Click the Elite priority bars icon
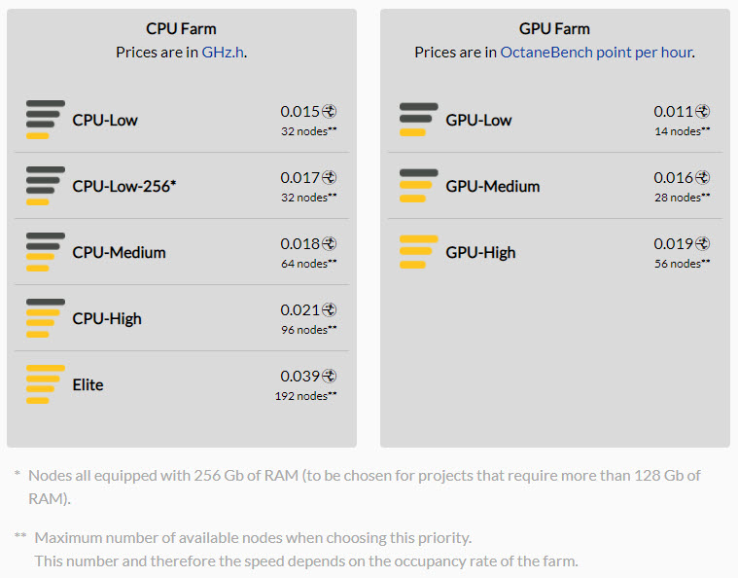This screenshot has height=578, width=738. (45, 384)
